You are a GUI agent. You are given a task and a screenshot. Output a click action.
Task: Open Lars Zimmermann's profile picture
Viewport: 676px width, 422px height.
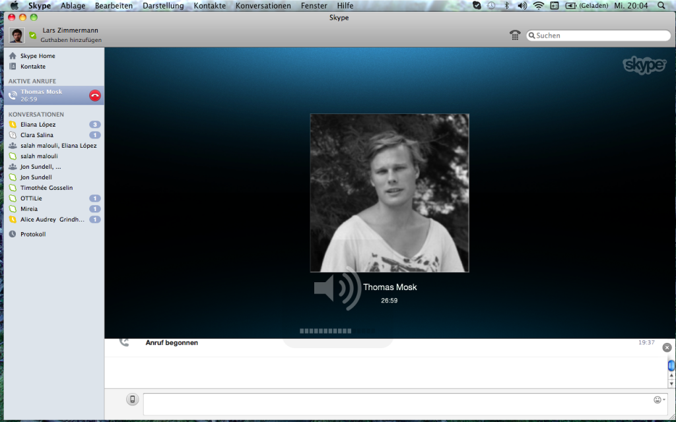tap(17, 36)
